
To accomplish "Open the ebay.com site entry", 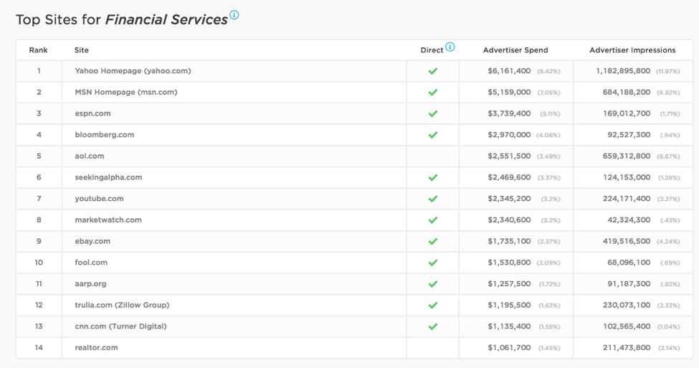I will click(92, 241).
